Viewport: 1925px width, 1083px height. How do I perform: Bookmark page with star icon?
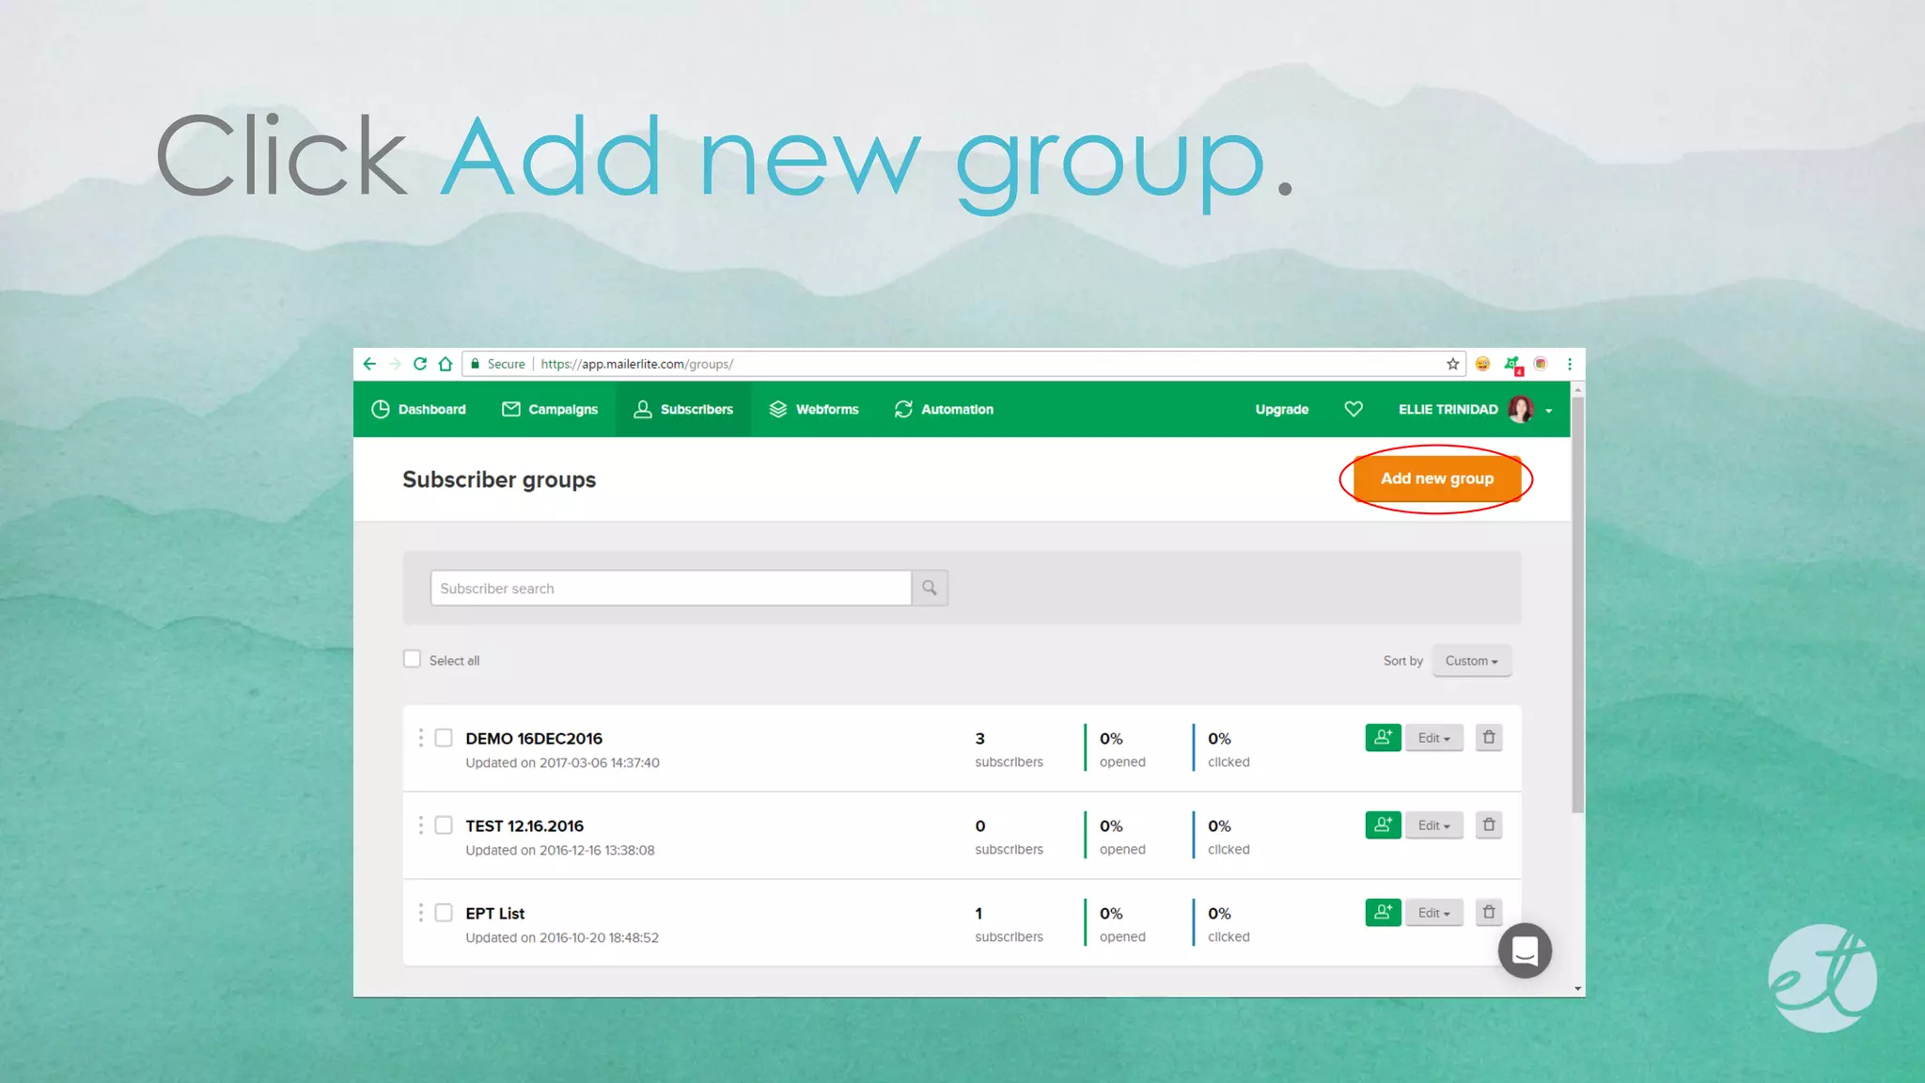1453,364
